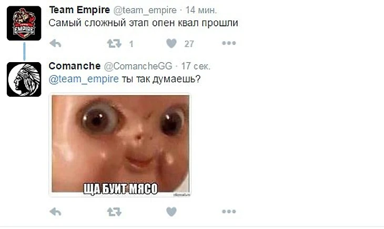Open the Comanche avatar image
The height and width of the screenshot is (229, 384).
(24, 79)
